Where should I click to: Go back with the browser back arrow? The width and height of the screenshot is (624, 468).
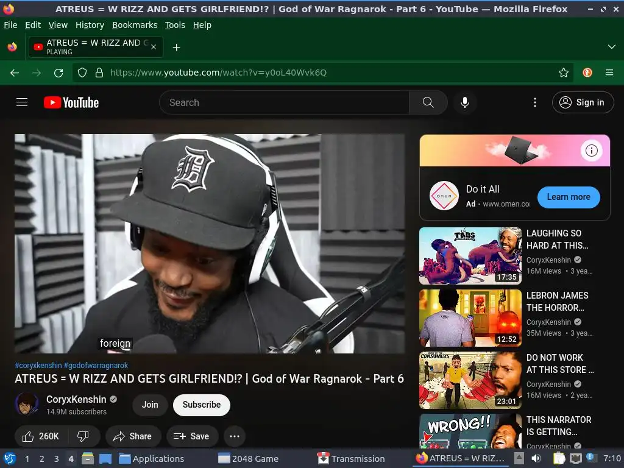click(x=15, y=73)
